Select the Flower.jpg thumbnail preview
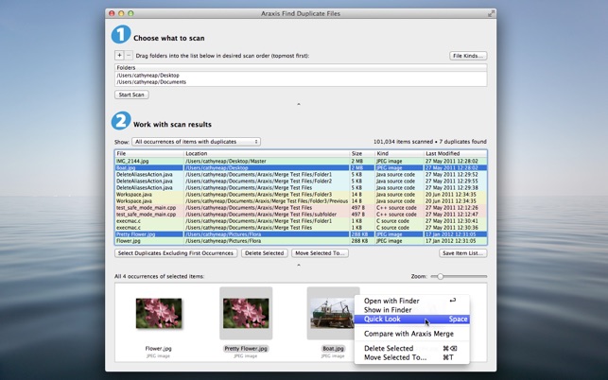The width and height of the screenshot is (608, 380). pos(158,313)
